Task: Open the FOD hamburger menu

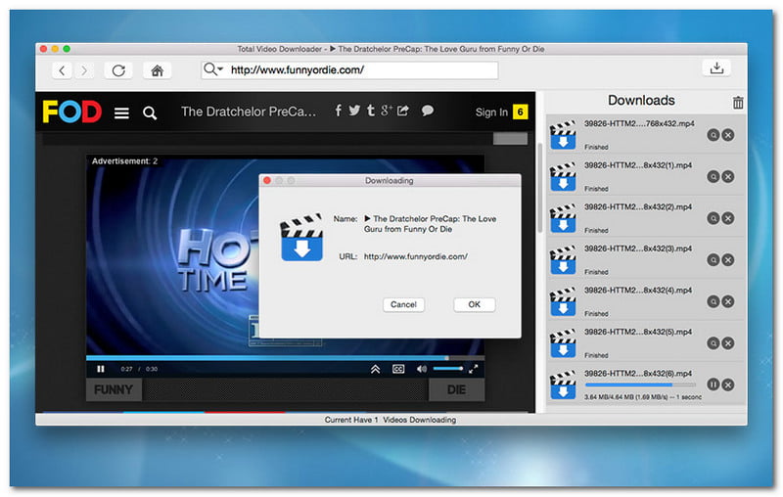Action: point(121,113)
